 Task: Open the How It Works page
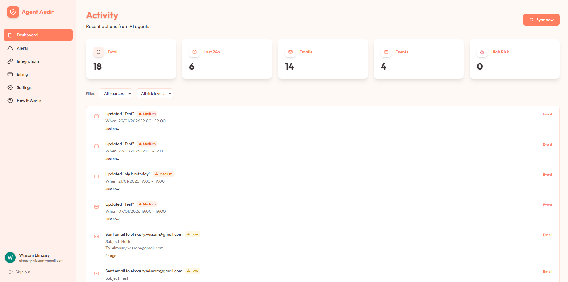29,101
